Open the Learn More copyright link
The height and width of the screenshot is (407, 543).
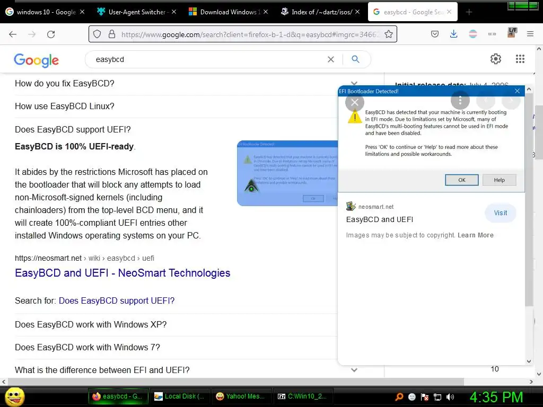coord(476,235)
